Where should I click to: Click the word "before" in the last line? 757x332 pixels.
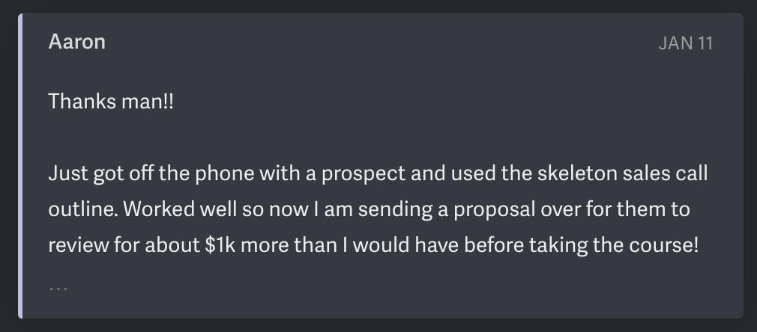[494, 245]
